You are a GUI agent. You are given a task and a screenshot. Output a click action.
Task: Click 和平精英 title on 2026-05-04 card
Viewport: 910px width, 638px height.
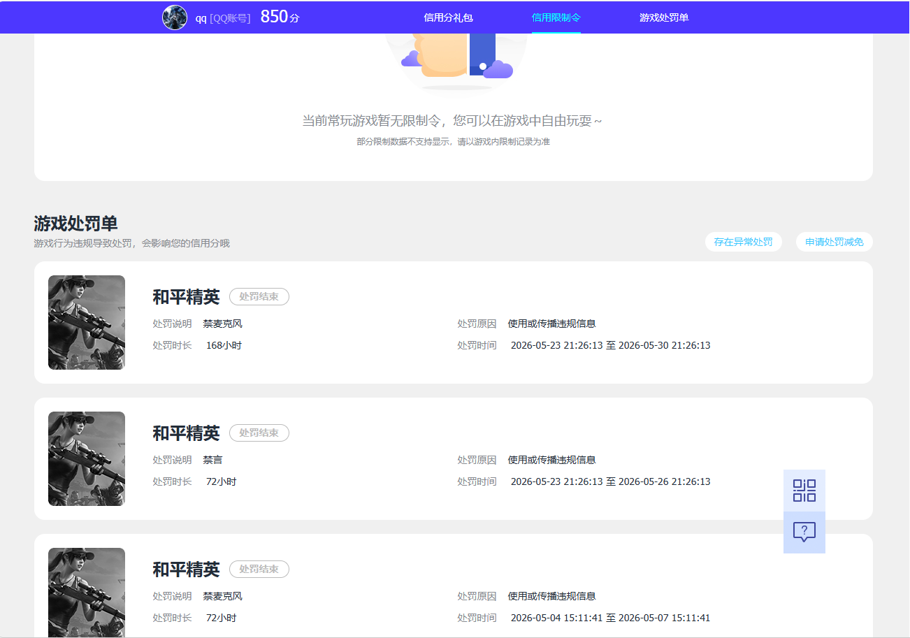click(186, 570)
